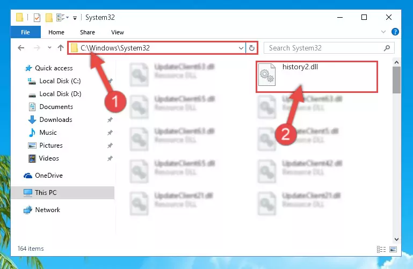Click the Properties checkmark icon in title bar

tap(37, 18)
